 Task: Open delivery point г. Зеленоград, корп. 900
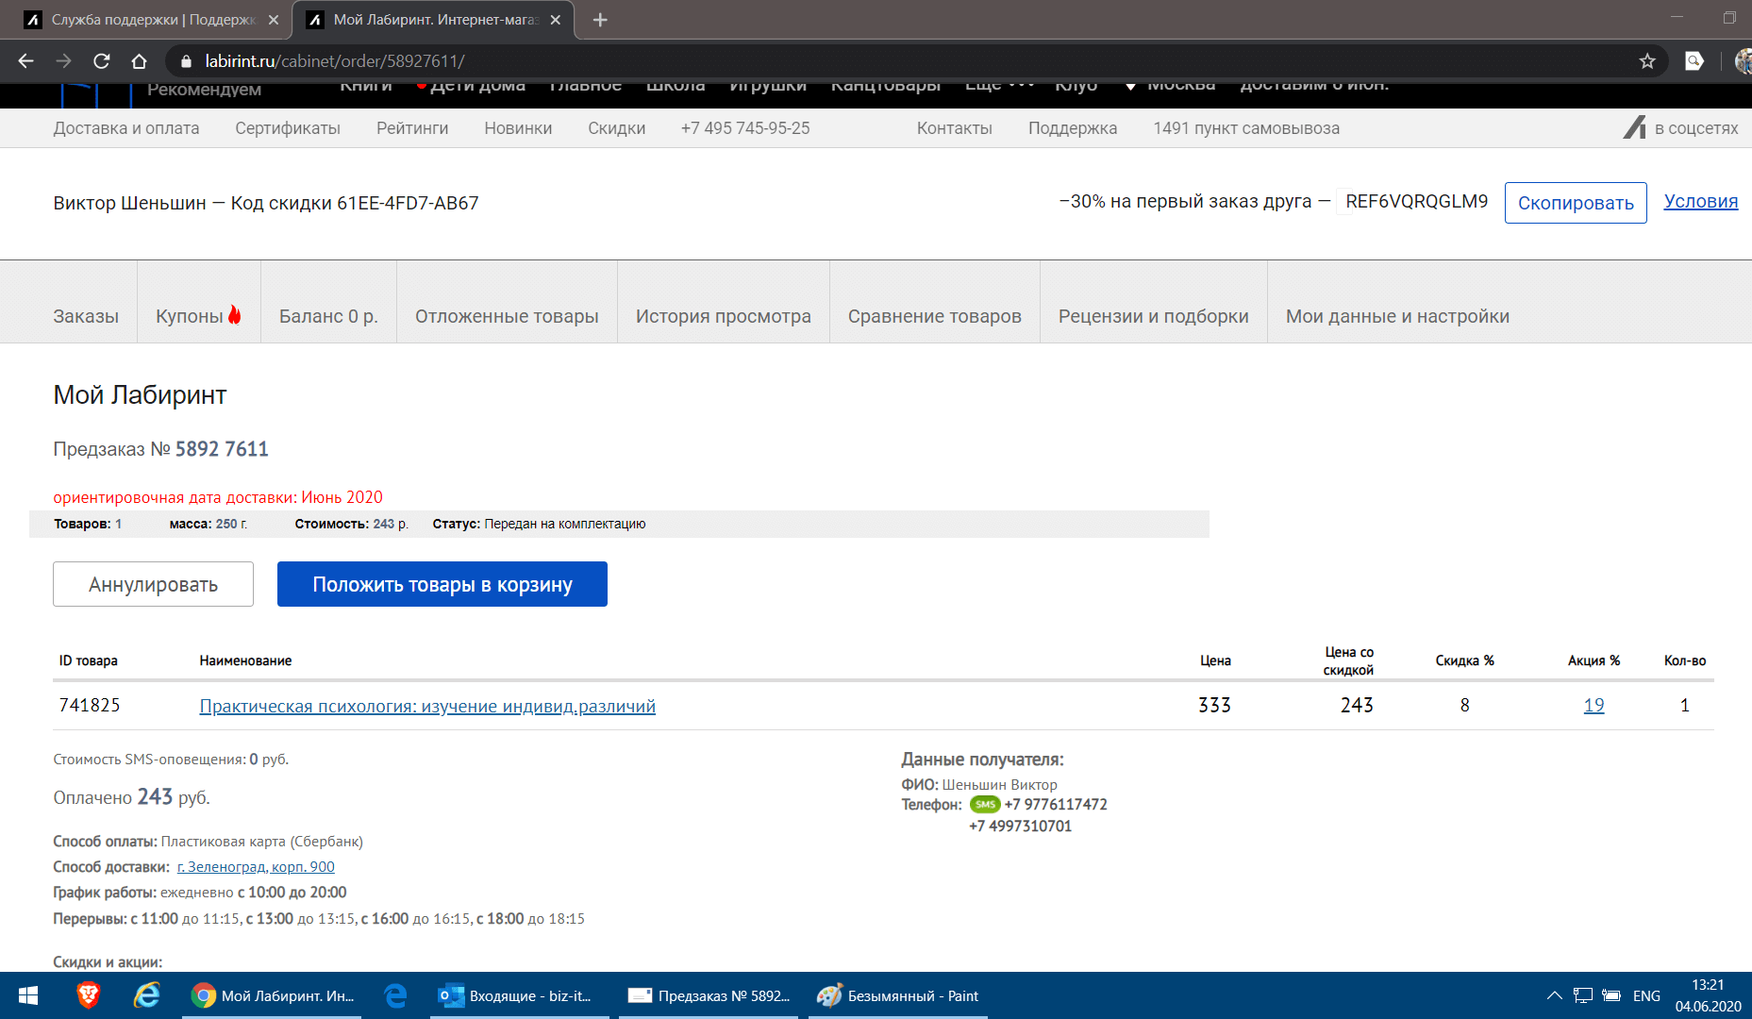click(256, 866)
